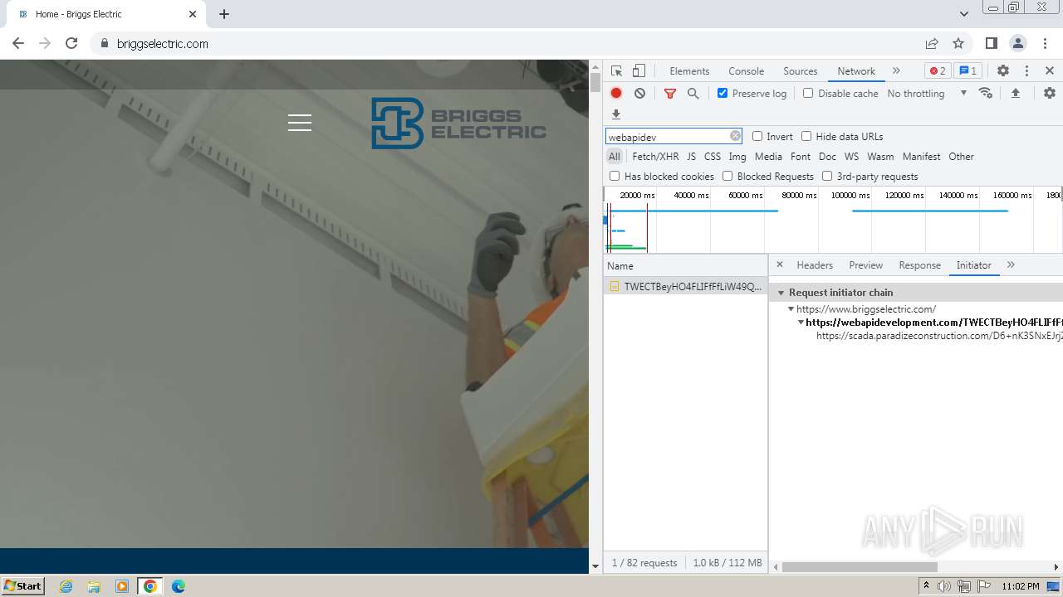Toggle the device toolbar icon
The height and width of the screenshot is (597, 1063).
pos(639,71)
